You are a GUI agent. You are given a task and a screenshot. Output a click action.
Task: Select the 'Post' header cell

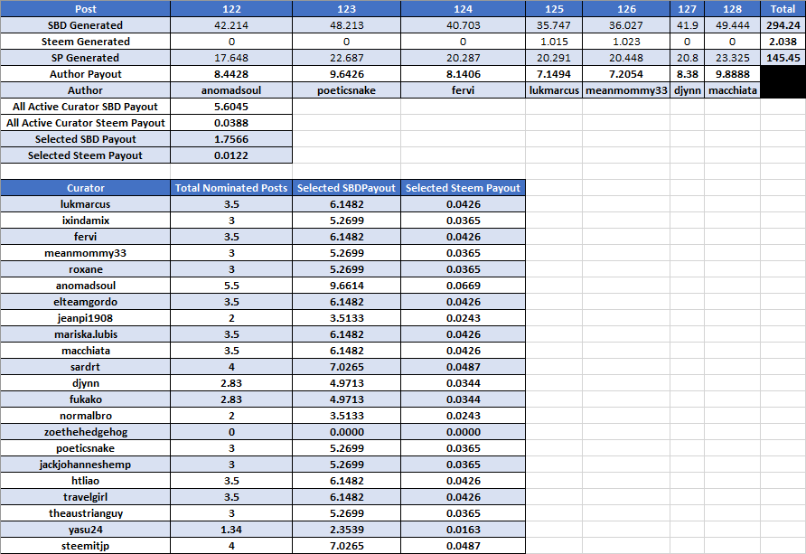click(x=85, y=9)
